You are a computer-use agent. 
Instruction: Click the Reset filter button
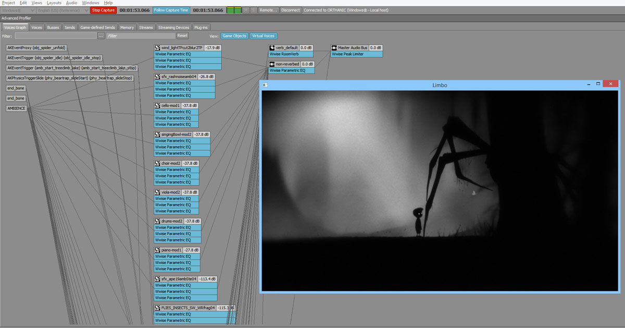pyautogui.click(x=182, y=35)
